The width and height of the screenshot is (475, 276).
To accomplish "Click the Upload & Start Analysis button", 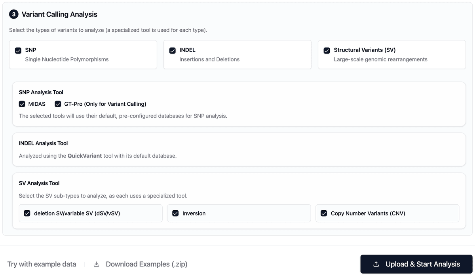I will [x=416, y=264].
